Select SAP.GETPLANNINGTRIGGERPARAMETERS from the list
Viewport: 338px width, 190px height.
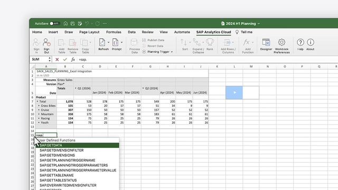(78, 165)
